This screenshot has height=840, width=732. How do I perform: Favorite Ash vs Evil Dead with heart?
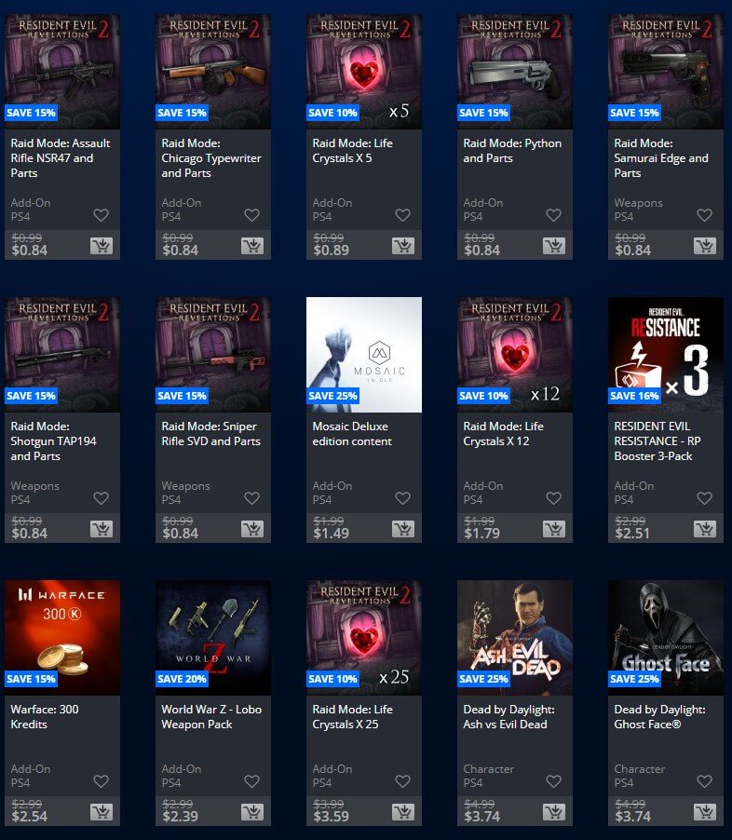tap(553, 781)
